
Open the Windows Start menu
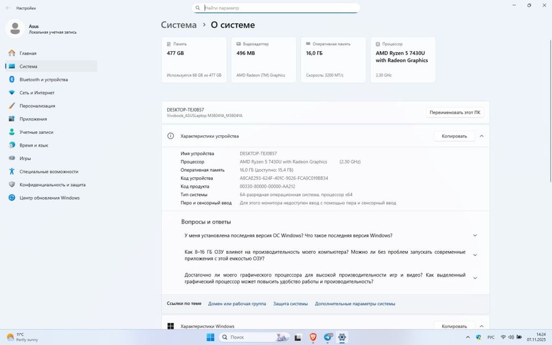[x=210, y=337]
